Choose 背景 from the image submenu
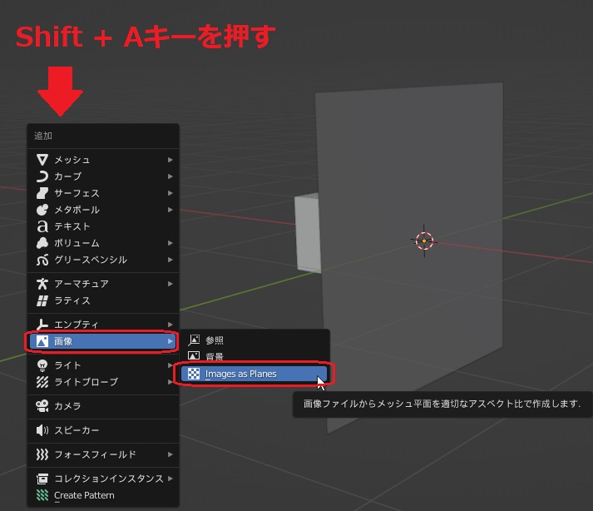The width and height of the screenshot is (593, 511). [x=254, y=356]
